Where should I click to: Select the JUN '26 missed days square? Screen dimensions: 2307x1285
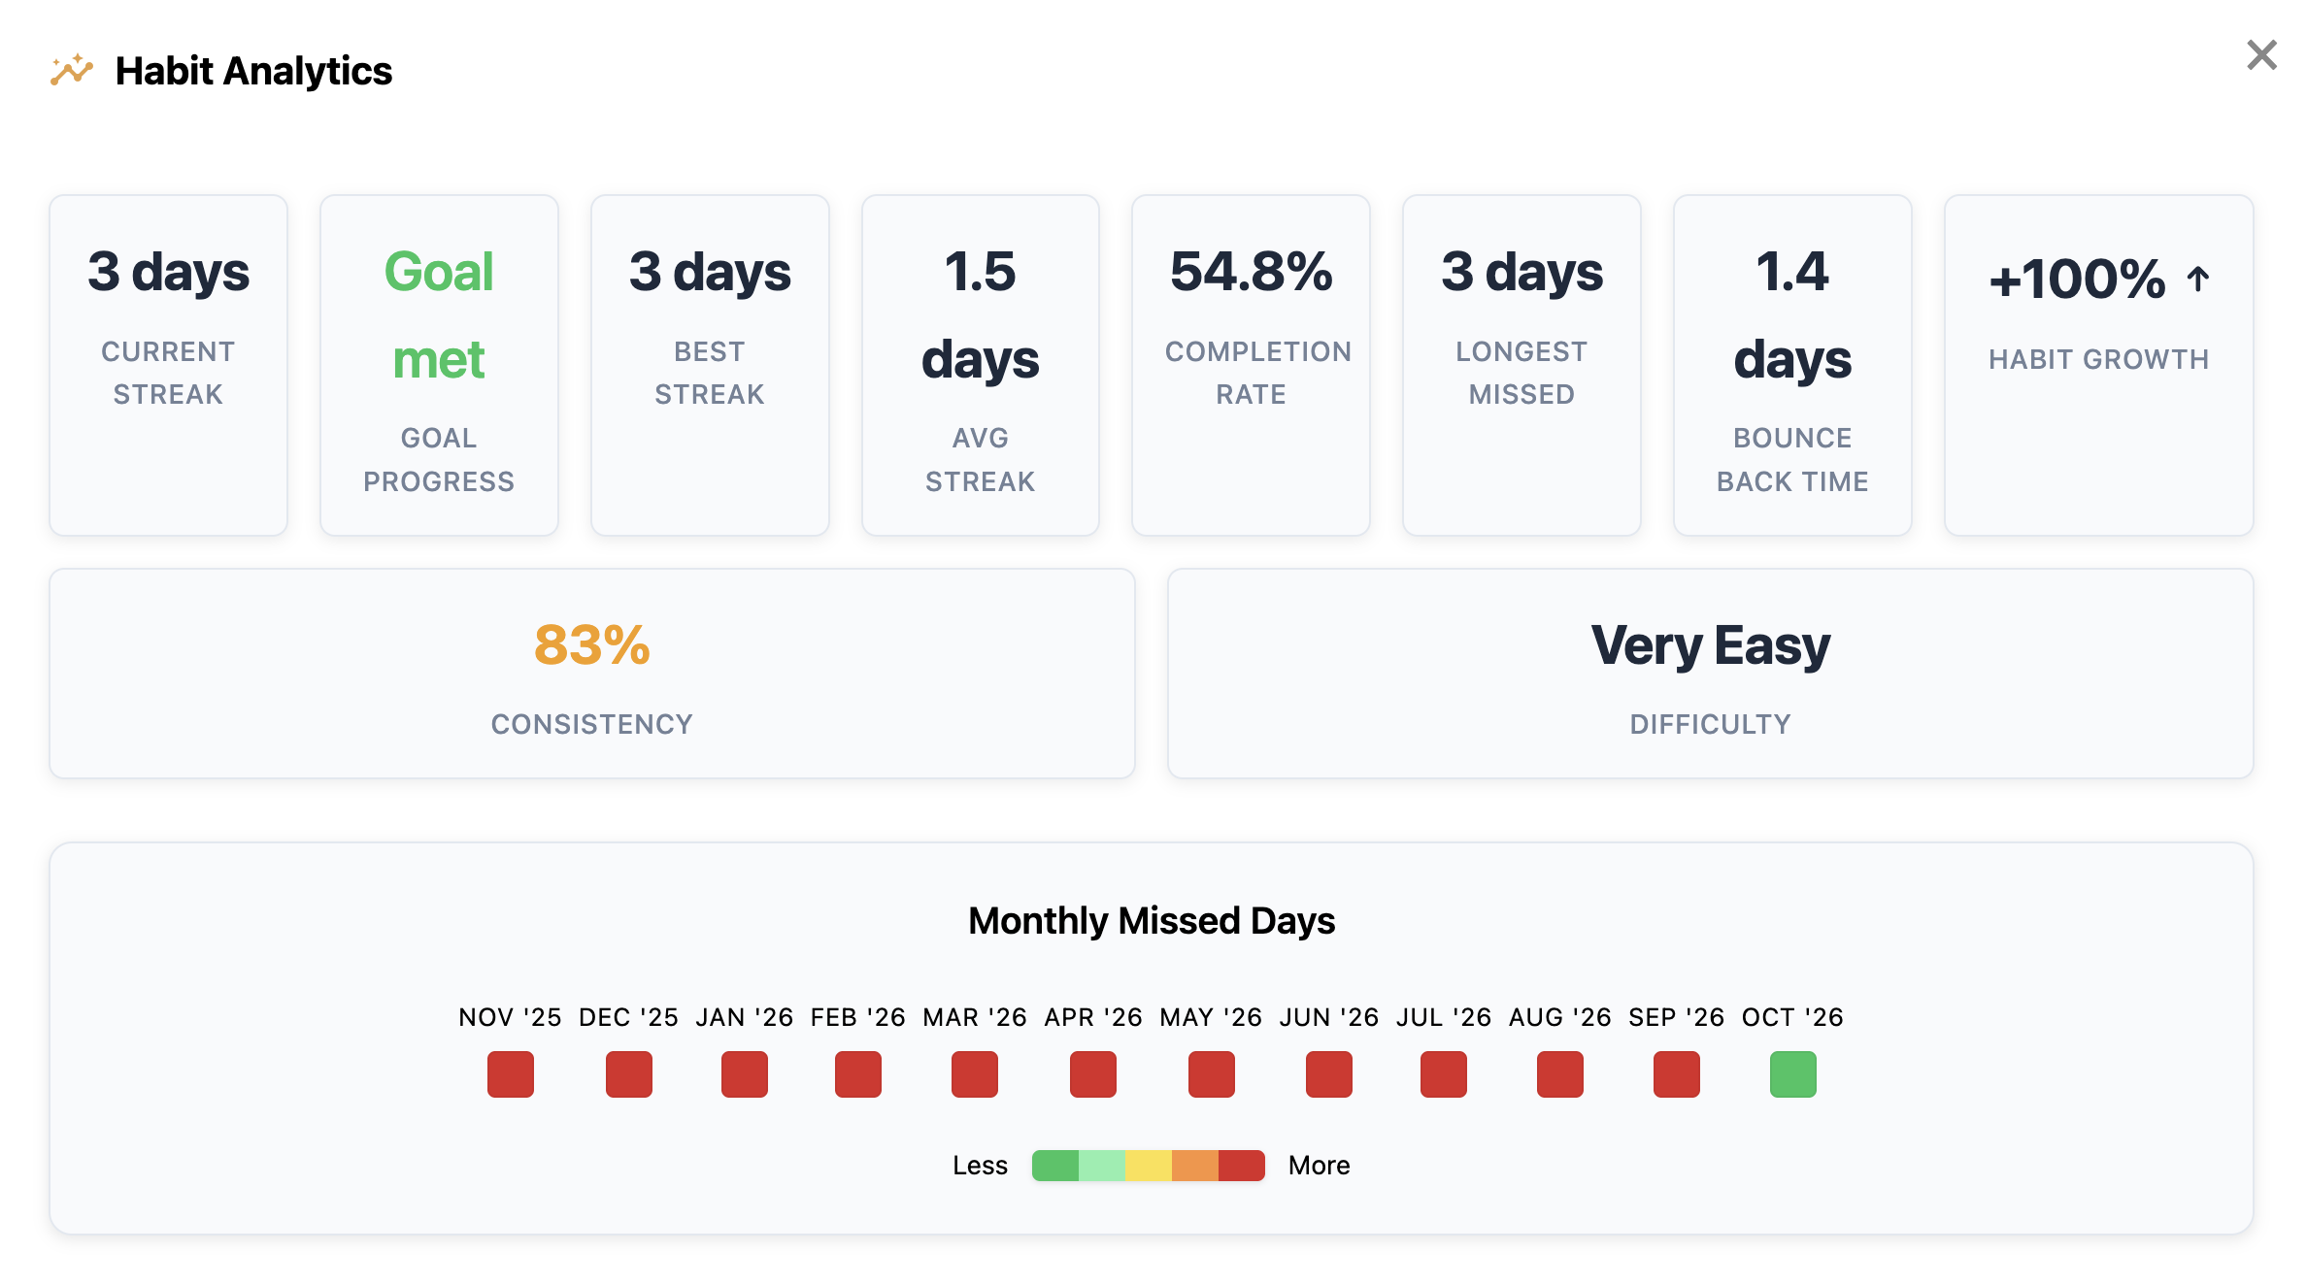pos(1329,1074)
